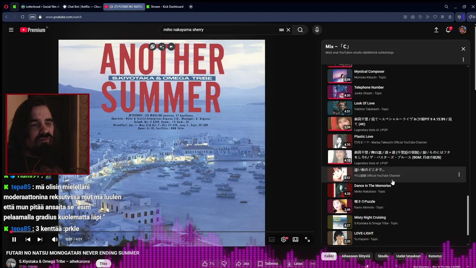Bookmark the page with the heart icon

(435, 17)
